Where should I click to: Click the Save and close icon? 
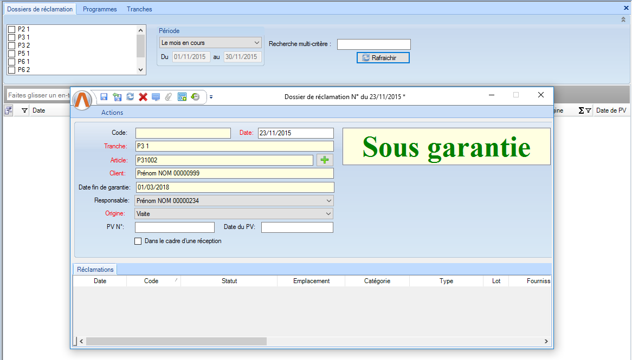click(117, 97)
